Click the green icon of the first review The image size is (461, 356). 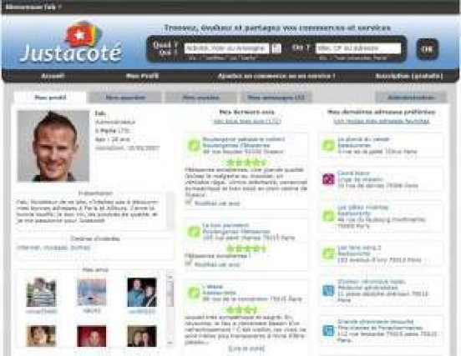click(x=194, y=145)
